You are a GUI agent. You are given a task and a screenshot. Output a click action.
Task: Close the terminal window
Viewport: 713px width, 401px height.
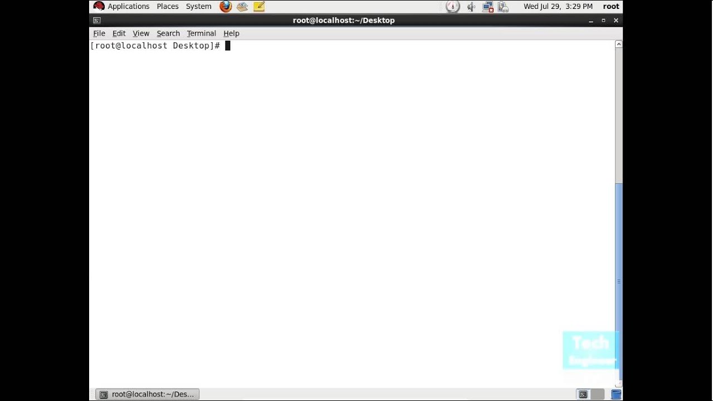click(x=616, y=21)
